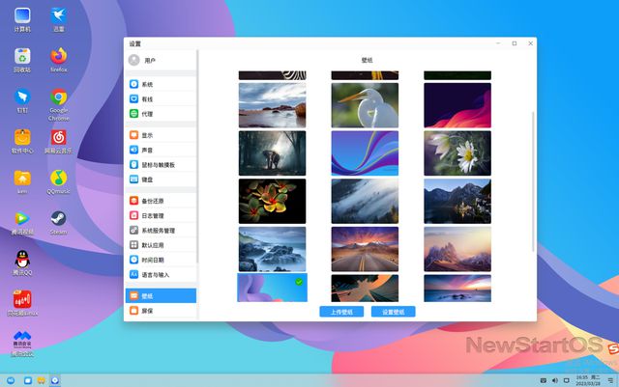The image size is (619, 387).
Task: Click the 设置壁纸 (Set wallpaper) button
Action: point(393,312)
